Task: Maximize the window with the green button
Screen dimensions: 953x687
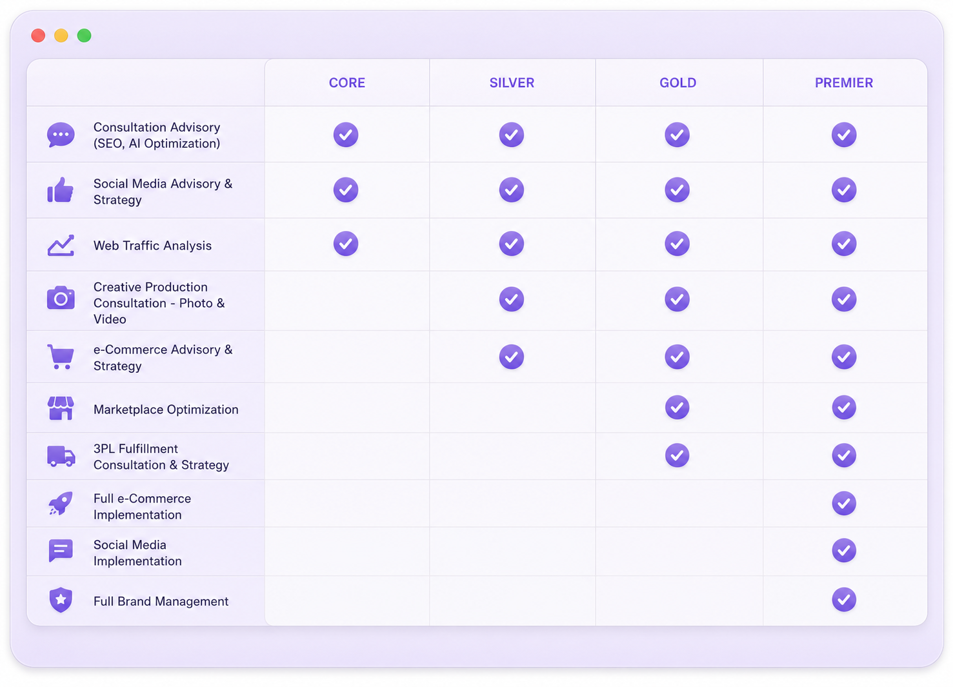Action: tap(84, 35)
